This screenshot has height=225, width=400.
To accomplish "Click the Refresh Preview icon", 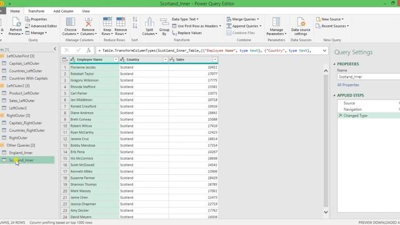I will click(16, 22).
